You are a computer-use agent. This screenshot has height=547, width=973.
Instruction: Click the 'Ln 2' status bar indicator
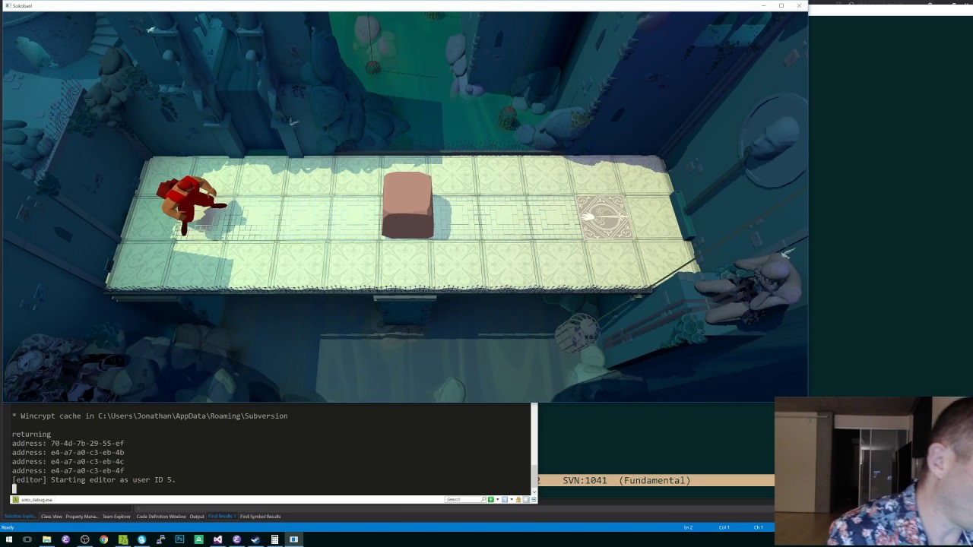coord(688,527)
